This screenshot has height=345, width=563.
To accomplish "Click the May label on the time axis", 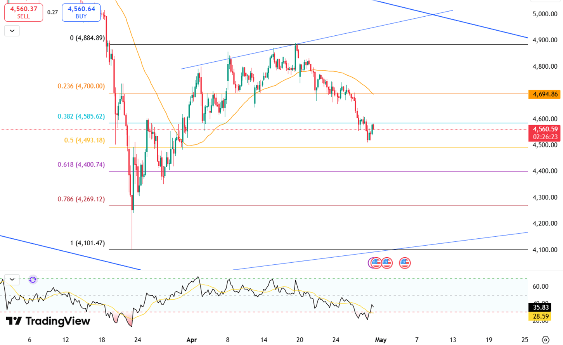I will [381, 340].
